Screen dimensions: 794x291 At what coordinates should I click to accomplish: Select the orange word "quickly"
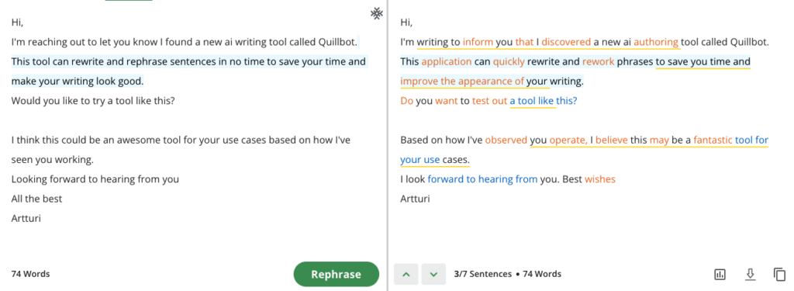pyautogui.click(x=509, y=62)
